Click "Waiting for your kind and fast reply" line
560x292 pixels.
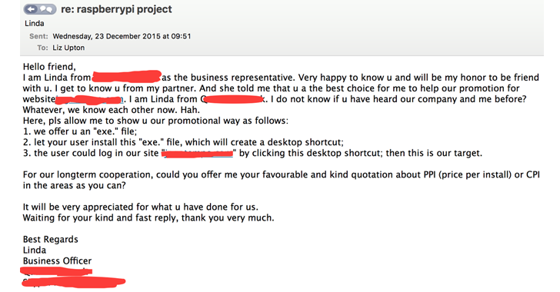(148, 217)
